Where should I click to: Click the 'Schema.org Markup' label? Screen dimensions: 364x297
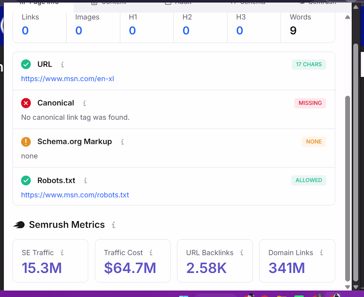tap(74, 142)
